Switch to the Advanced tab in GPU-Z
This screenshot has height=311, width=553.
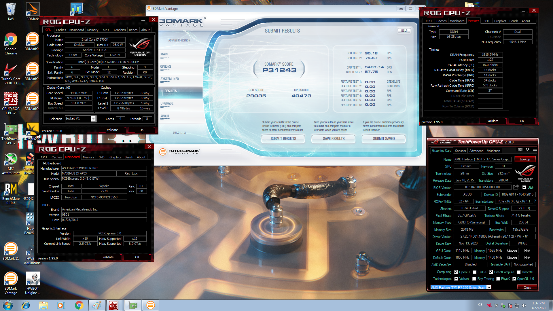point(476,151)
